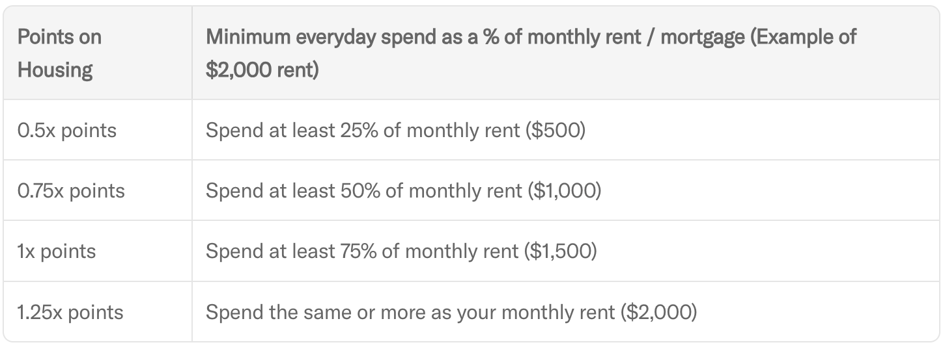Click "($2,000)" in the bottom row

(659, 312)
